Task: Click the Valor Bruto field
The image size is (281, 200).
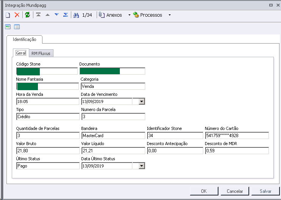Action: click(x=48, y=151)
